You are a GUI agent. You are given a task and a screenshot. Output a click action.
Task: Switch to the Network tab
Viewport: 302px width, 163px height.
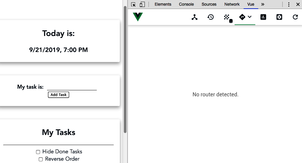click(x=232, y=4)
